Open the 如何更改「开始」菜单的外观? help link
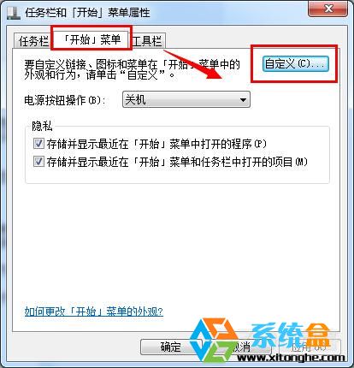The height and width of the screenshot is (368, 354). coord(94,312)
